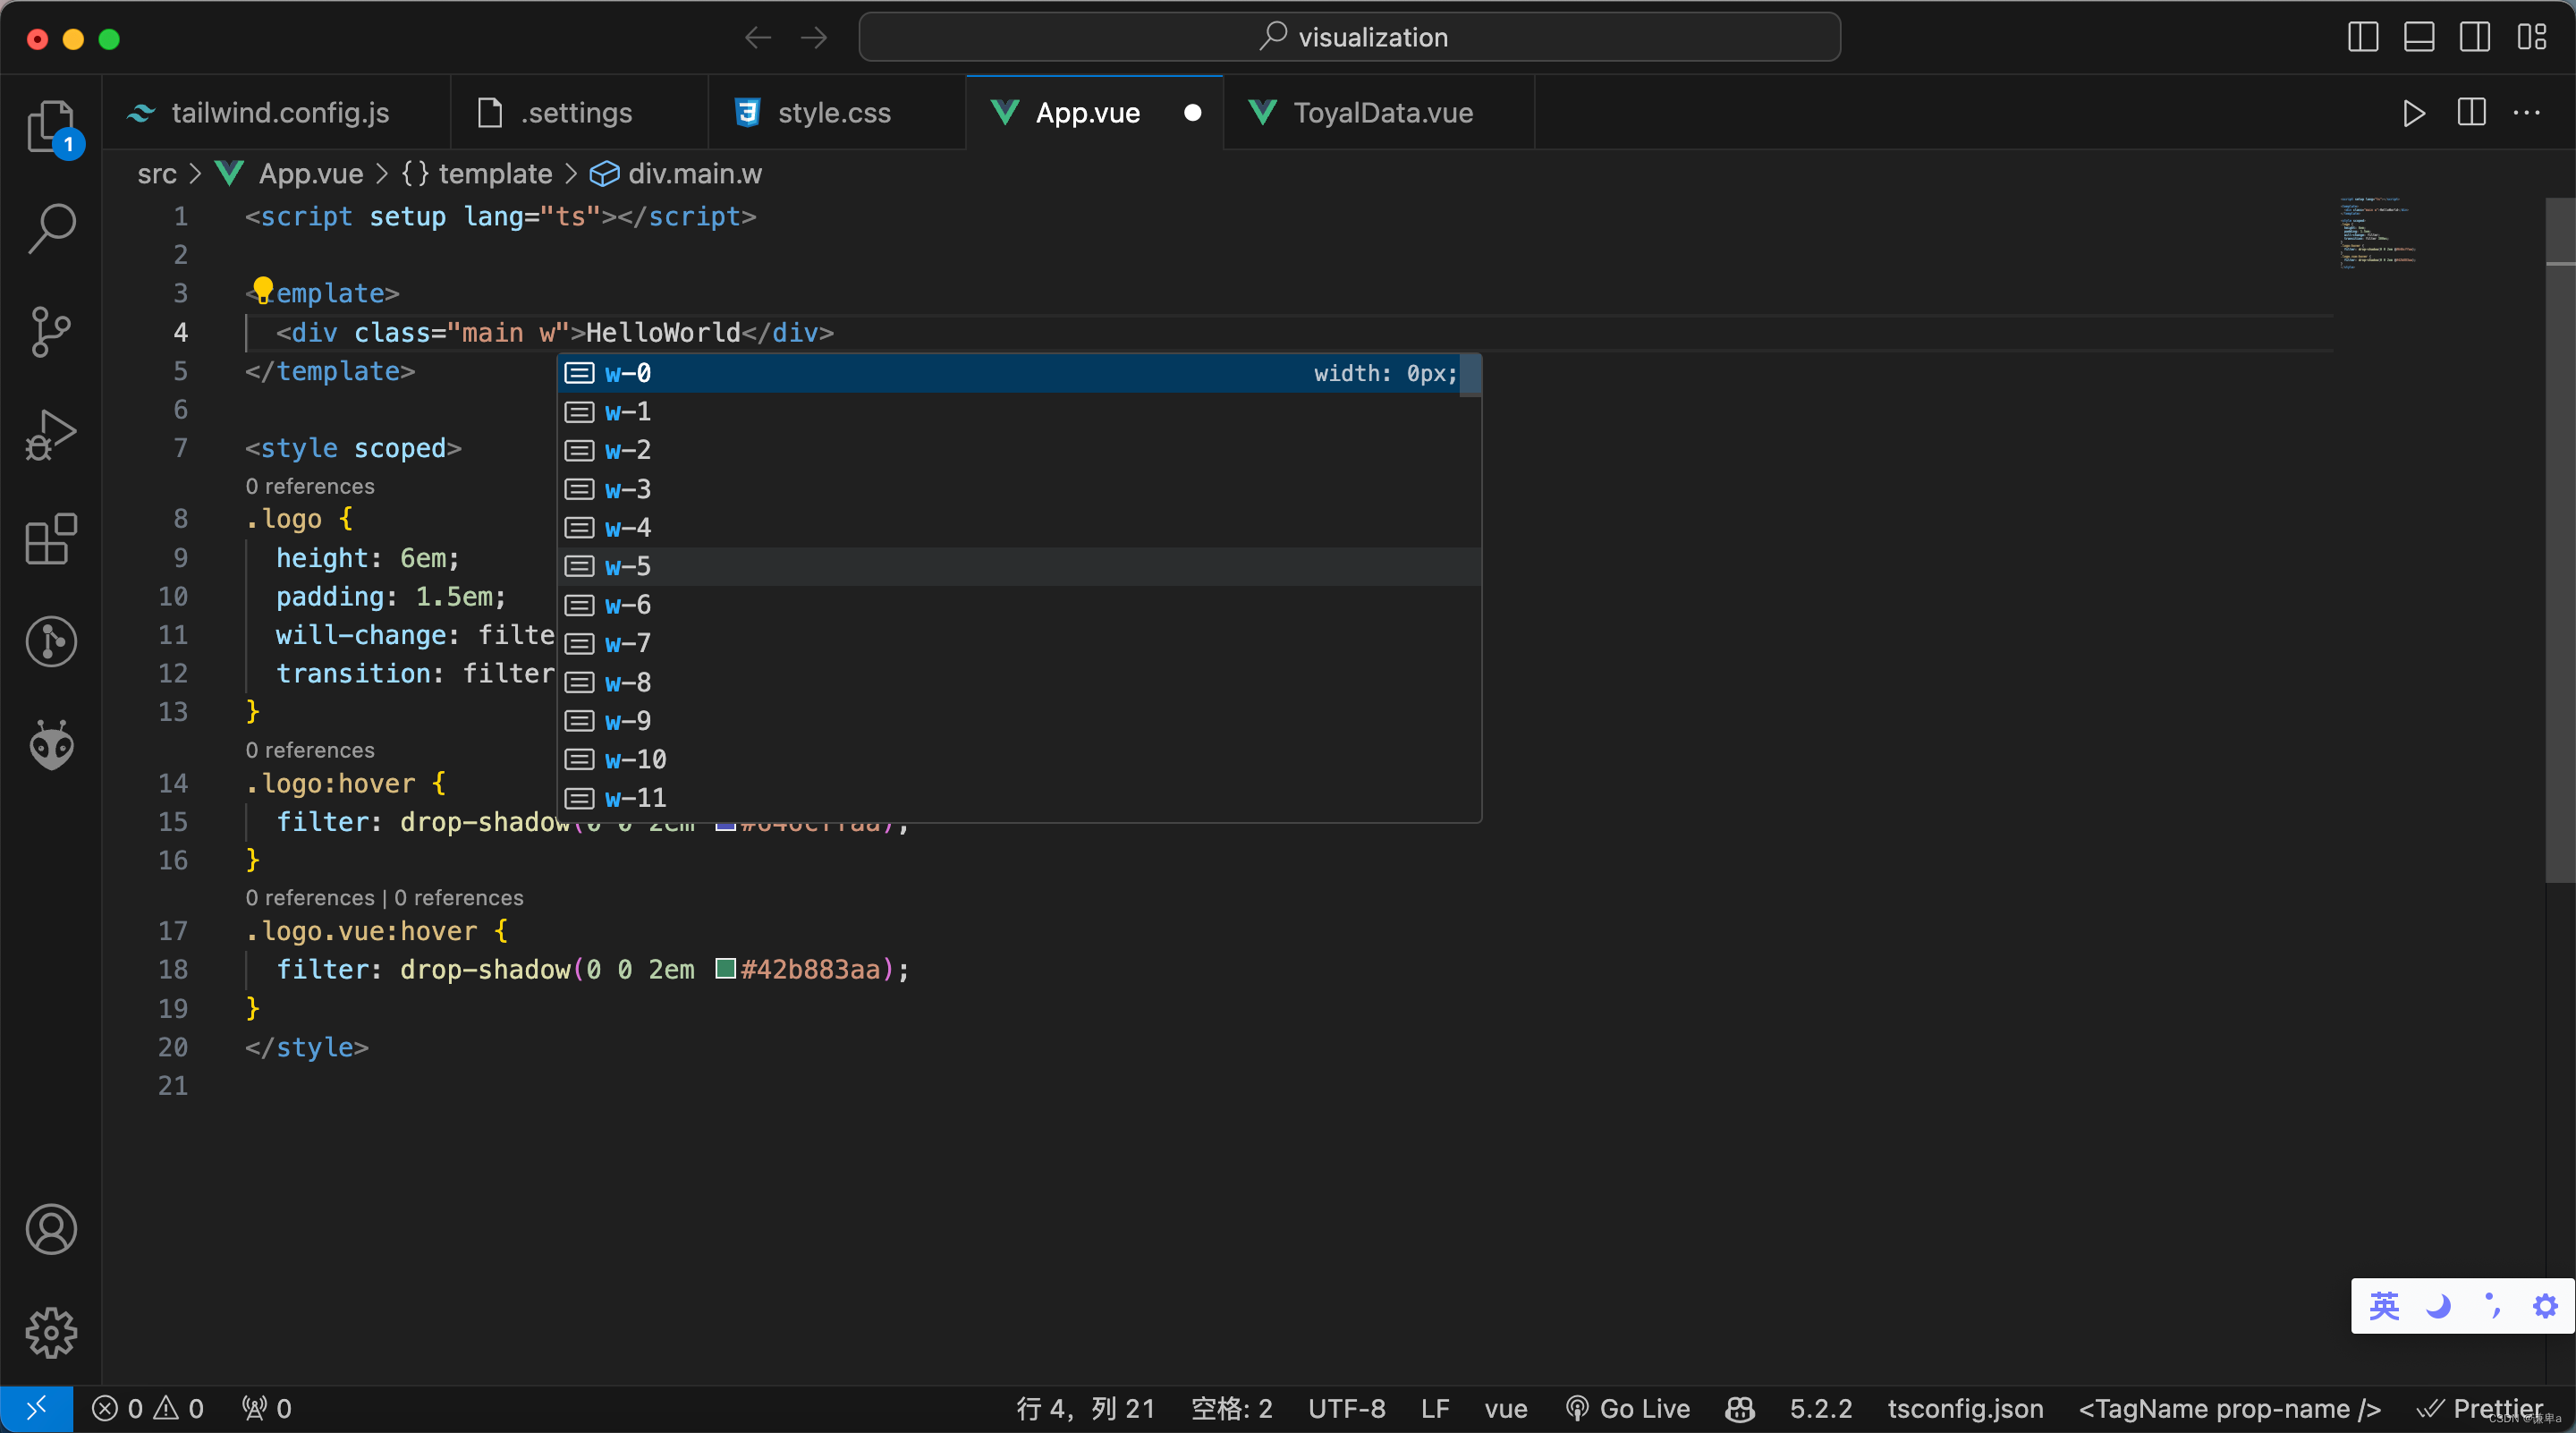Viewport: 2576px width, 1433px height.
Task: Open the editor More Actions menu
Action: coord(2527,113)
